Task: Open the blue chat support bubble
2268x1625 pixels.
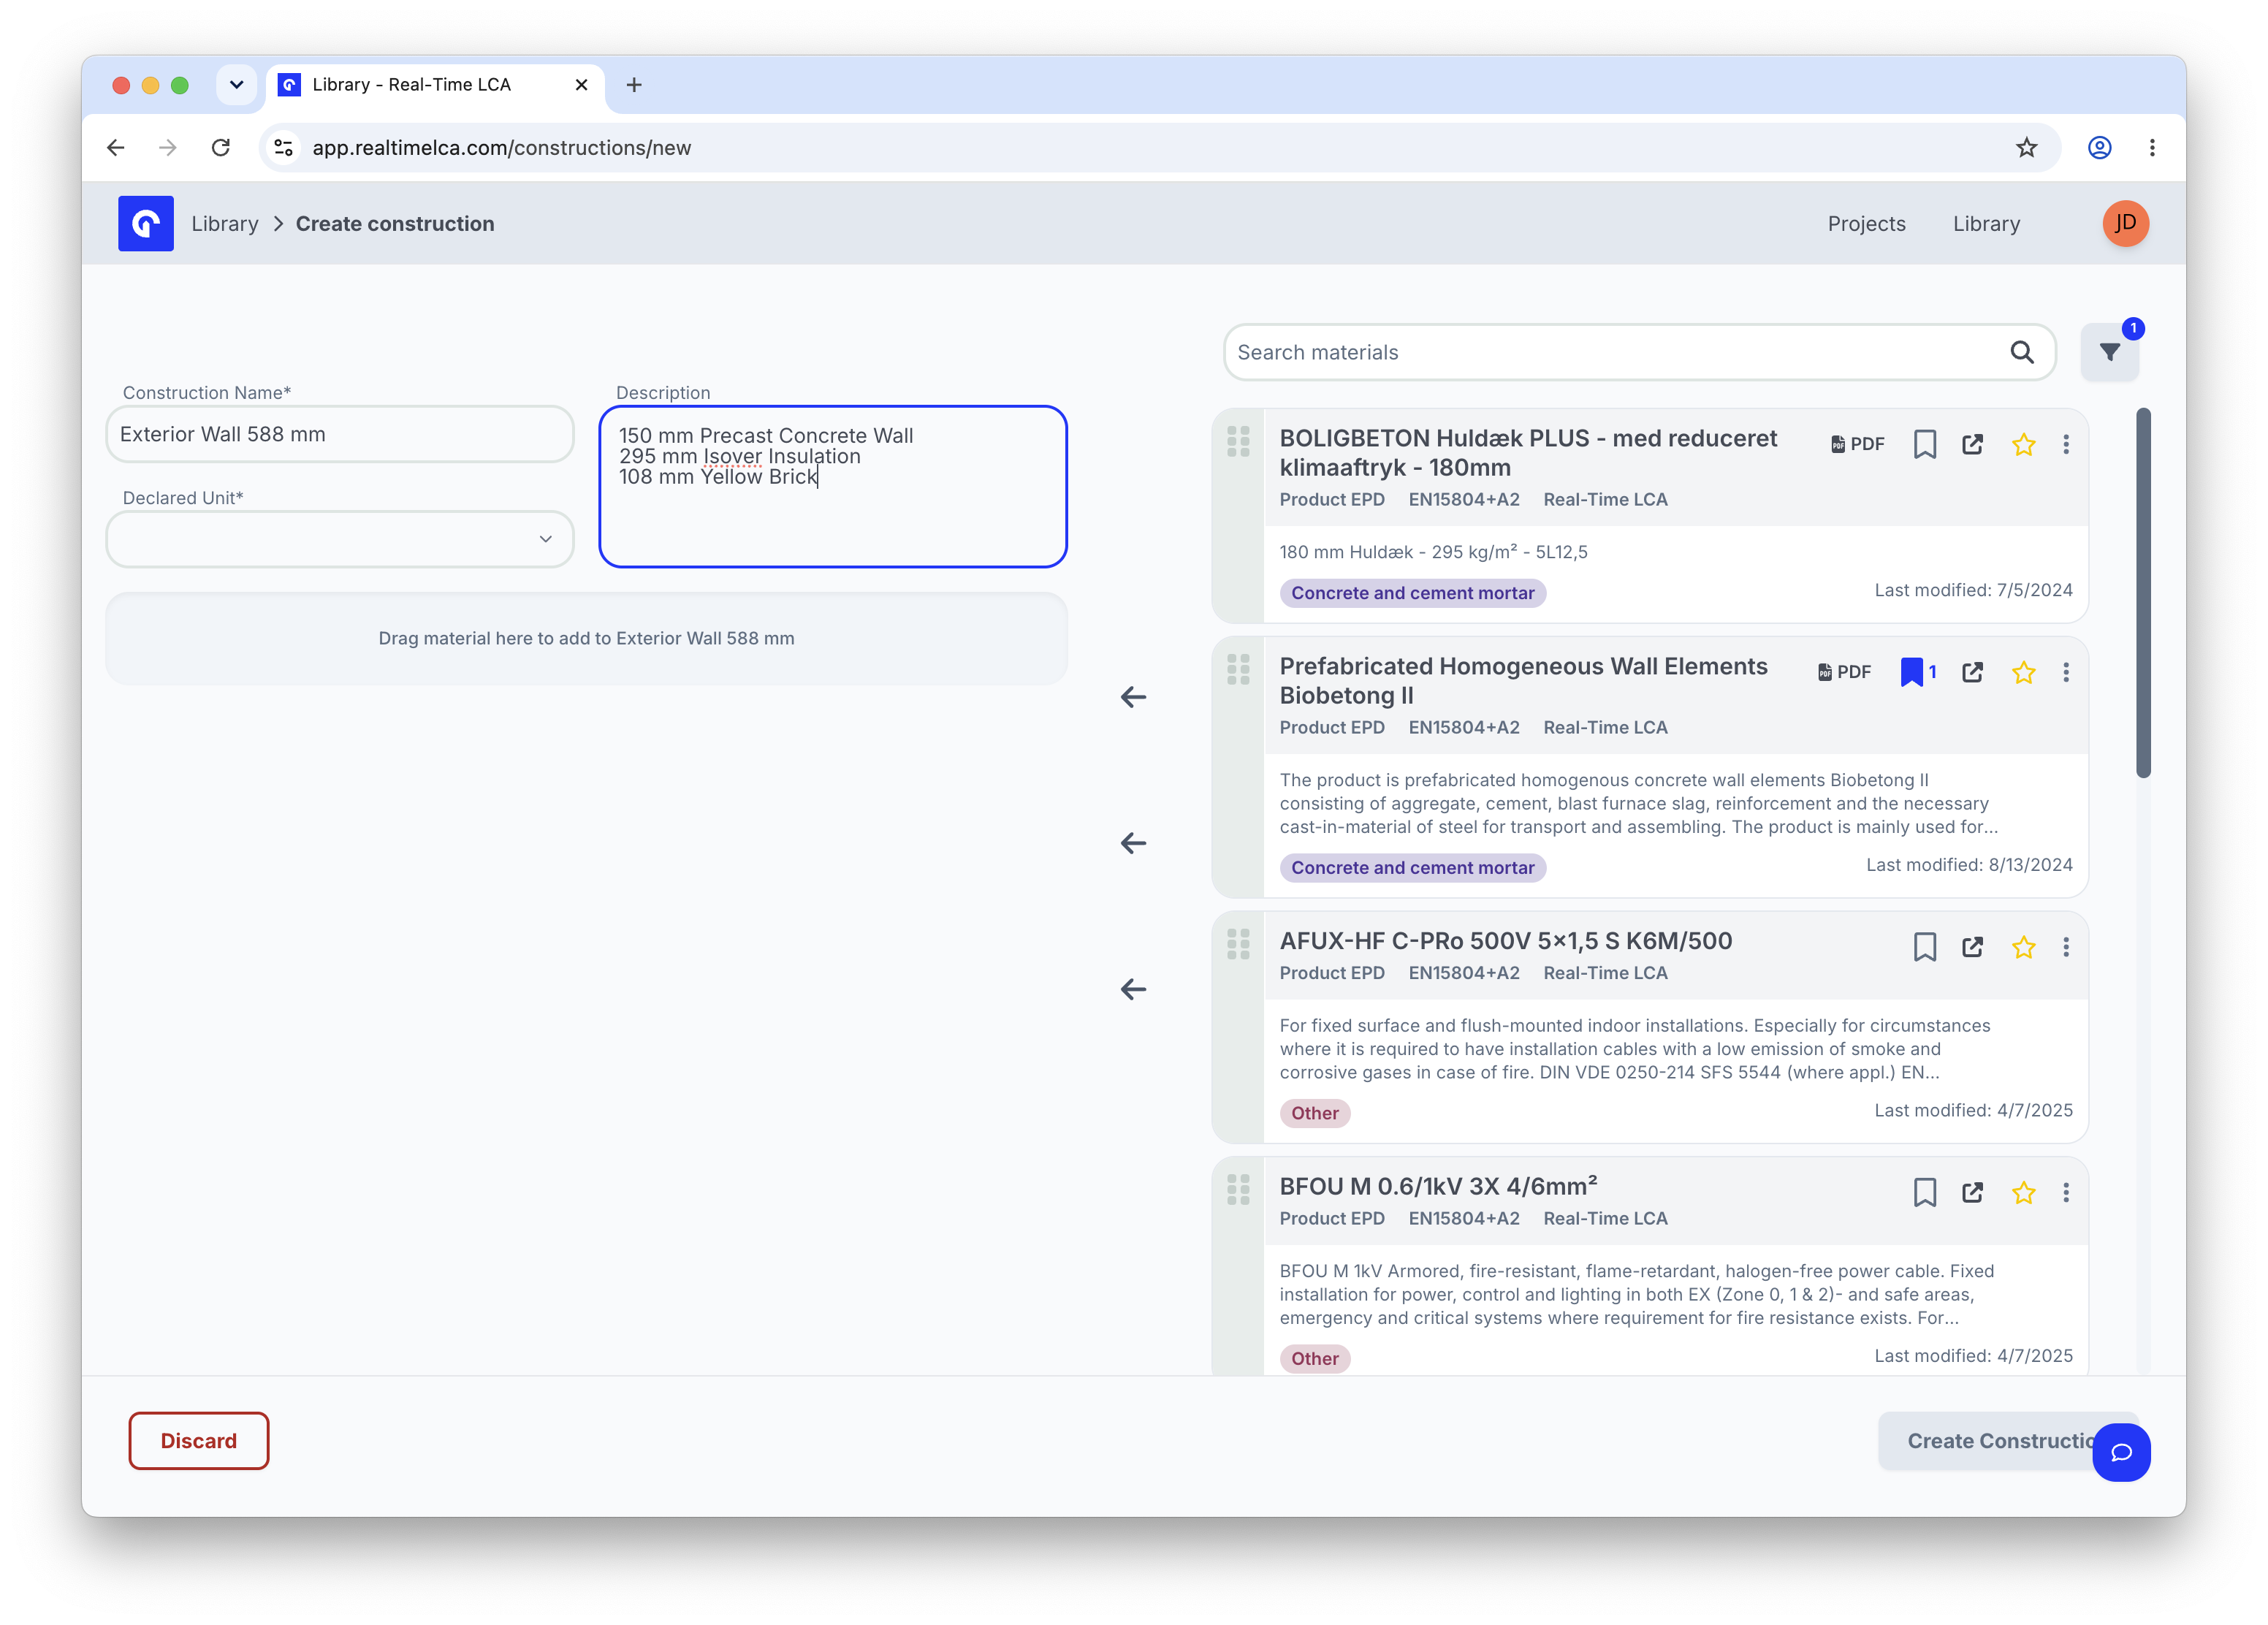Action: [x=2120, y=1452]
